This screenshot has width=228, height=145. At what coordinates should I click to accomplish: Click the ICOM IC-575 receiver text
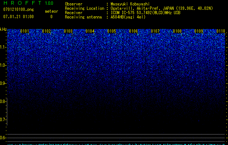146,13
